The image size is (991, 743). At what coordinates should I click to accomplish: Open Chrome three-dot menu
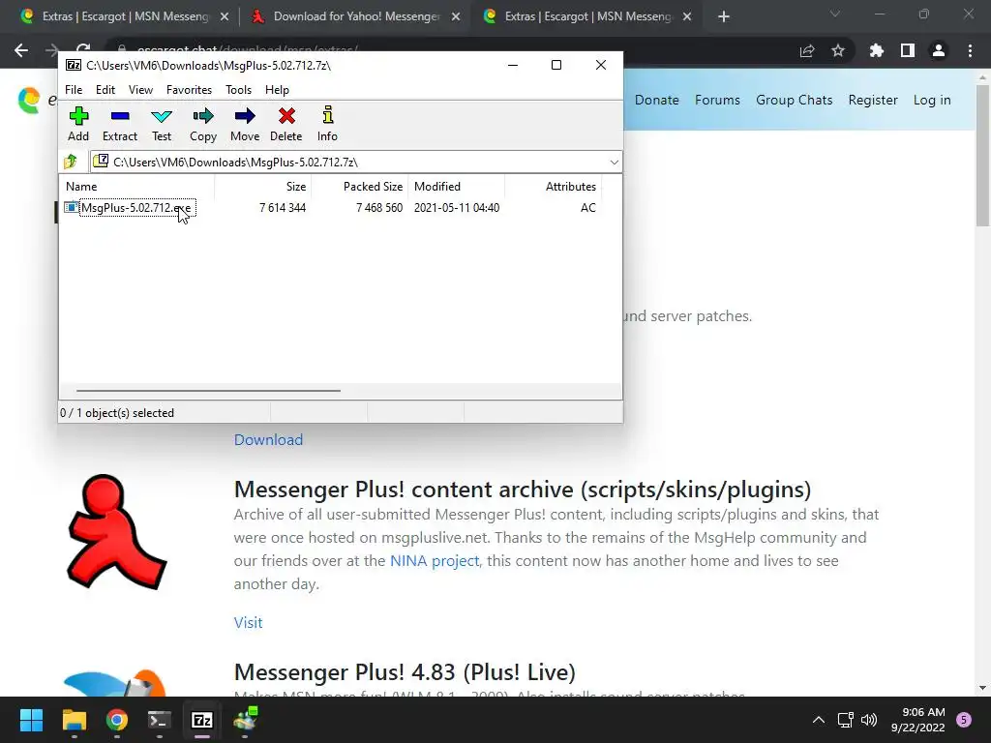970,50
